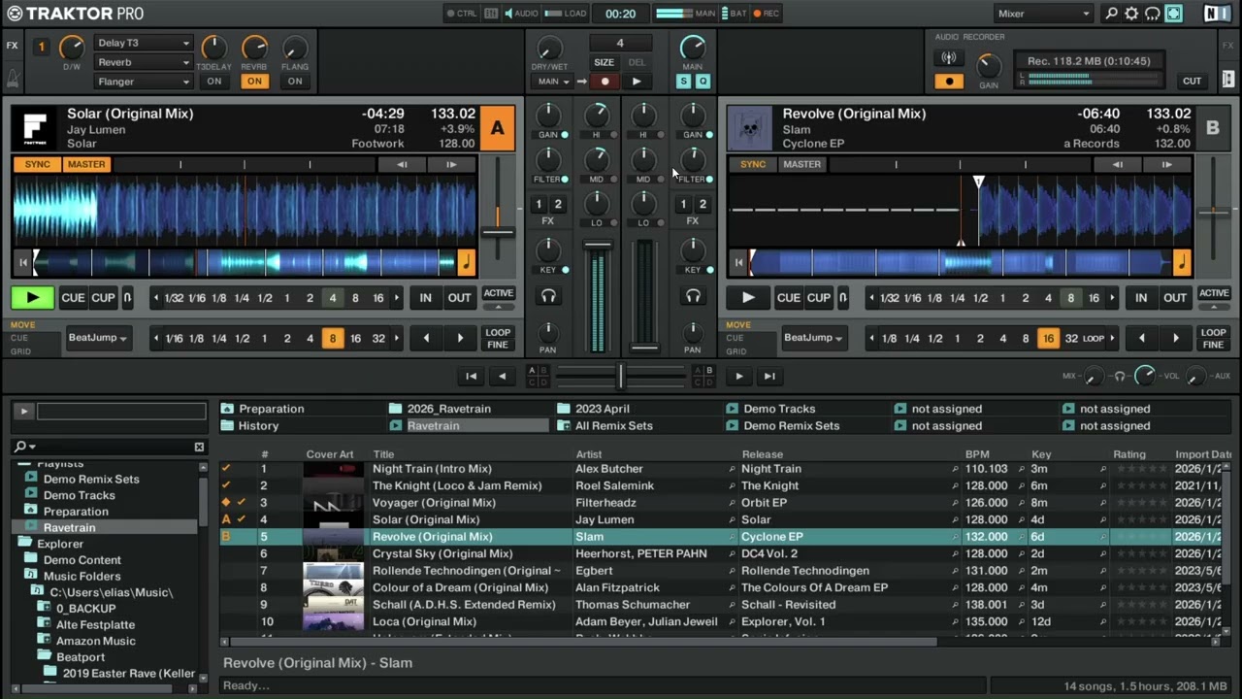Image resolution: width=1242 pixels, height=699 pixels.
Task: Click Deck A headphone cue button
Action: [549, 296]
